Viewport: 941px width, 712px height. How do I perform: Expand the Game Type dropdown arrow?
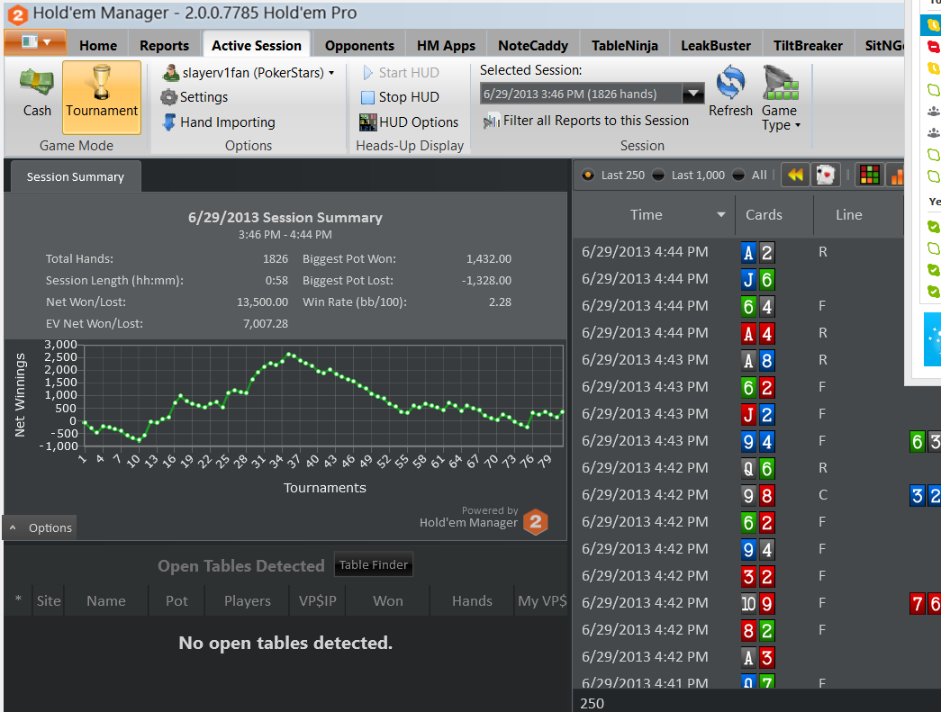(798, 125)
